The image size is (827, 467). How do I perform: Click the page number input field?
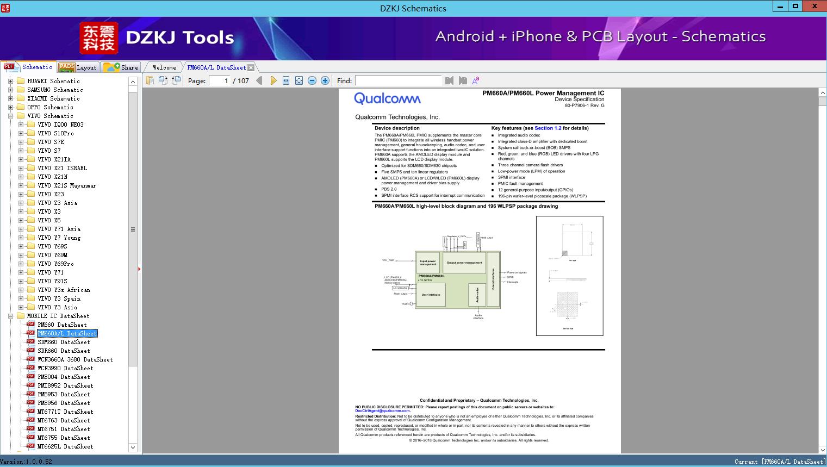pos(219,80)
